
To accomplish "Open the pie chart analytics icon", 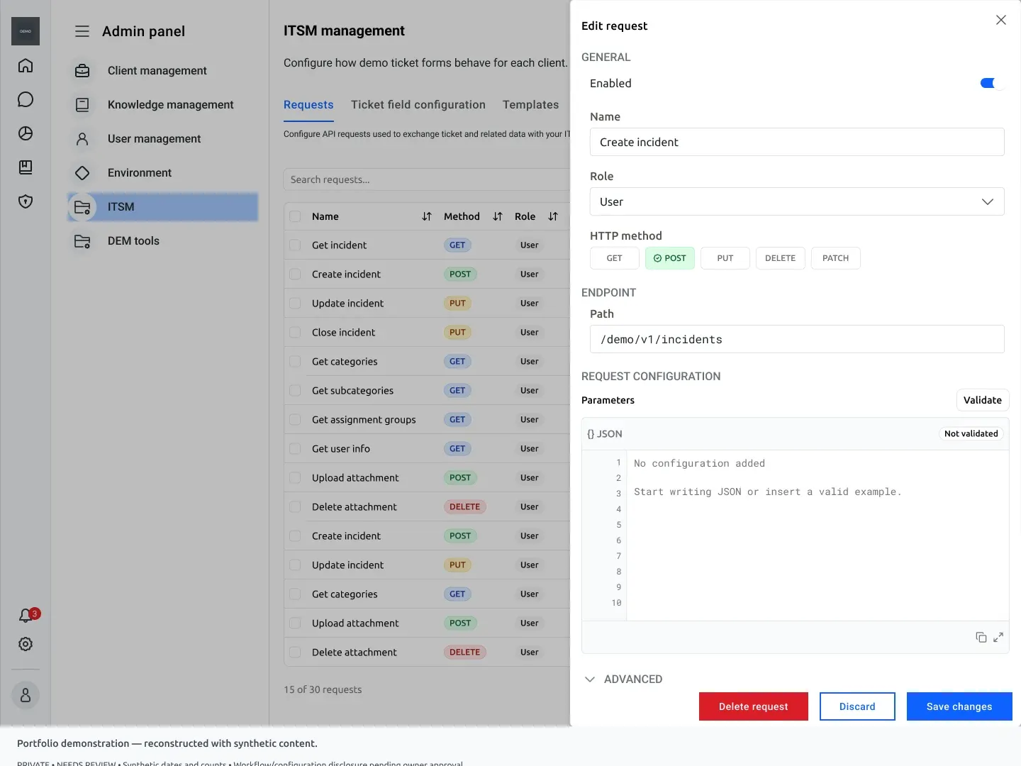I will pyautogui.click(x=26, y=133).
